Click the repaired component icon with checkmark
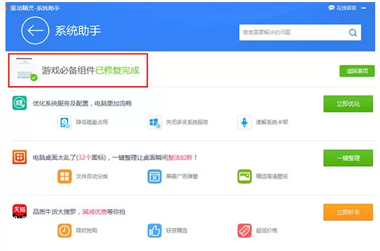This screenshot has width=380, height=251. pos(25,70)
